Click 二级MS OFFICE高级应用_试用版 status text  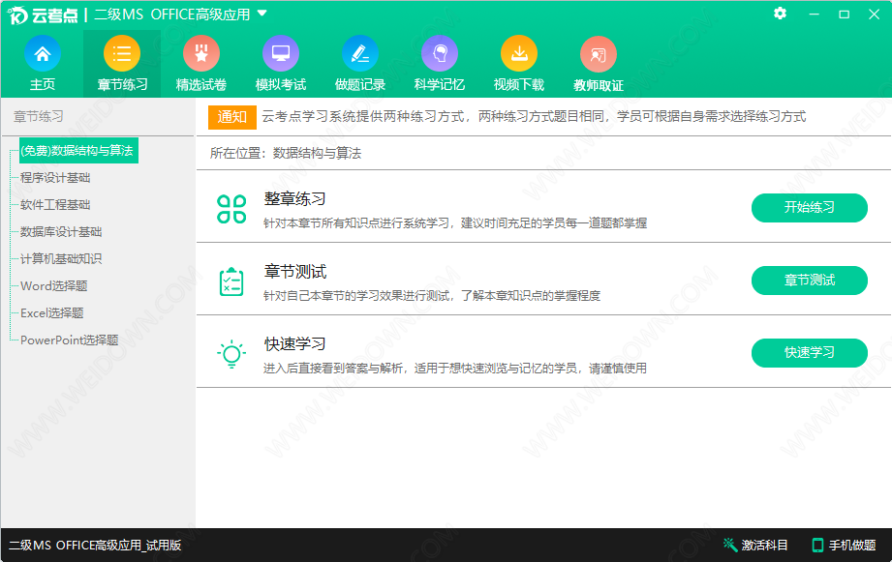click(95, 545)
